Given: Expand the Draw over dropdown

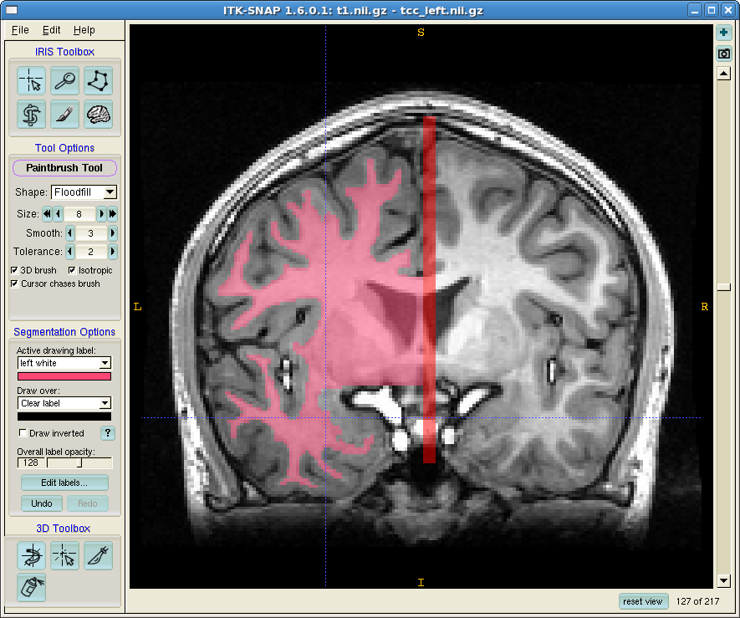Looking at the screenshot, I should tap(64, 403).
